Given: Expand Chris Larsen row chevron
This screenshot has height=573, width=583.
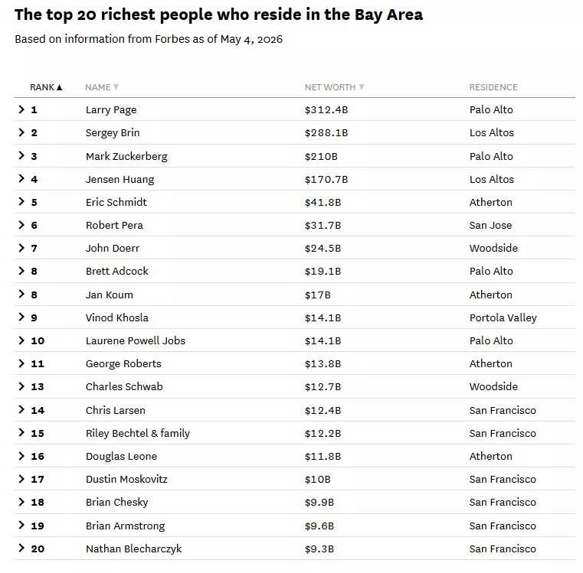Looking at the screenshot, I should (21, 409).
